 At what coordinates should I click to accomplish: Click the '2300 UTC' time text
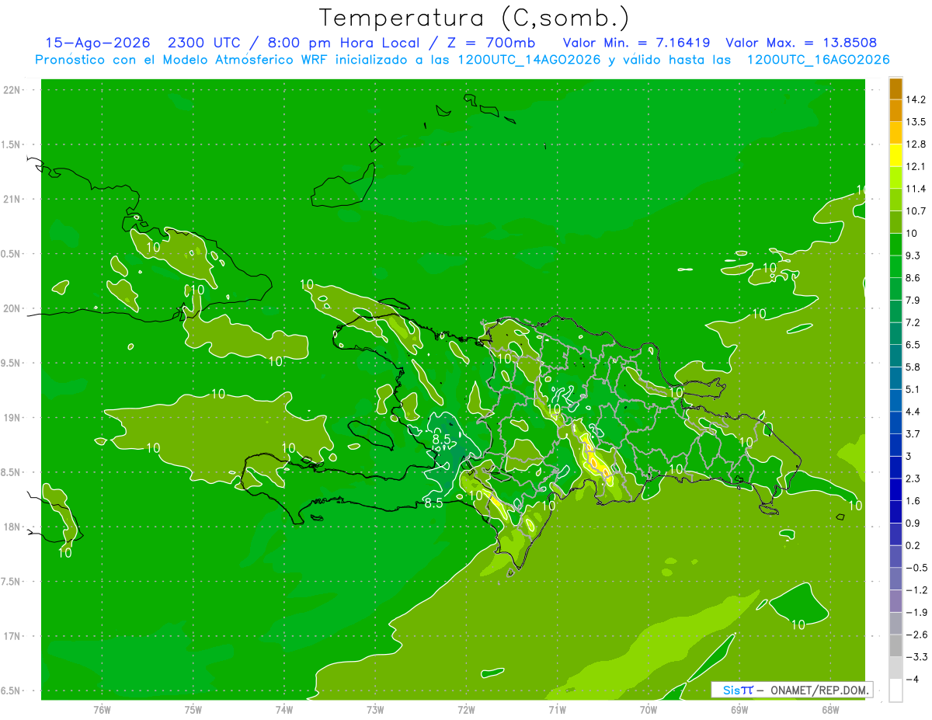pos(204,43)
